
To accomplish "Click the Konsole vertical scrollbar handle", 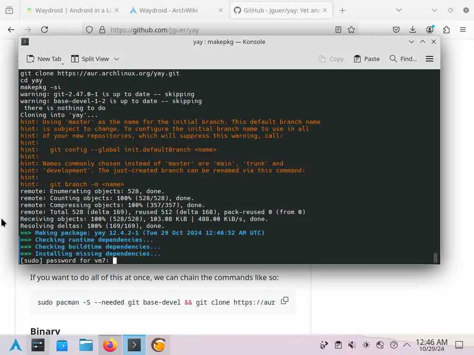I will pos(435,258).
